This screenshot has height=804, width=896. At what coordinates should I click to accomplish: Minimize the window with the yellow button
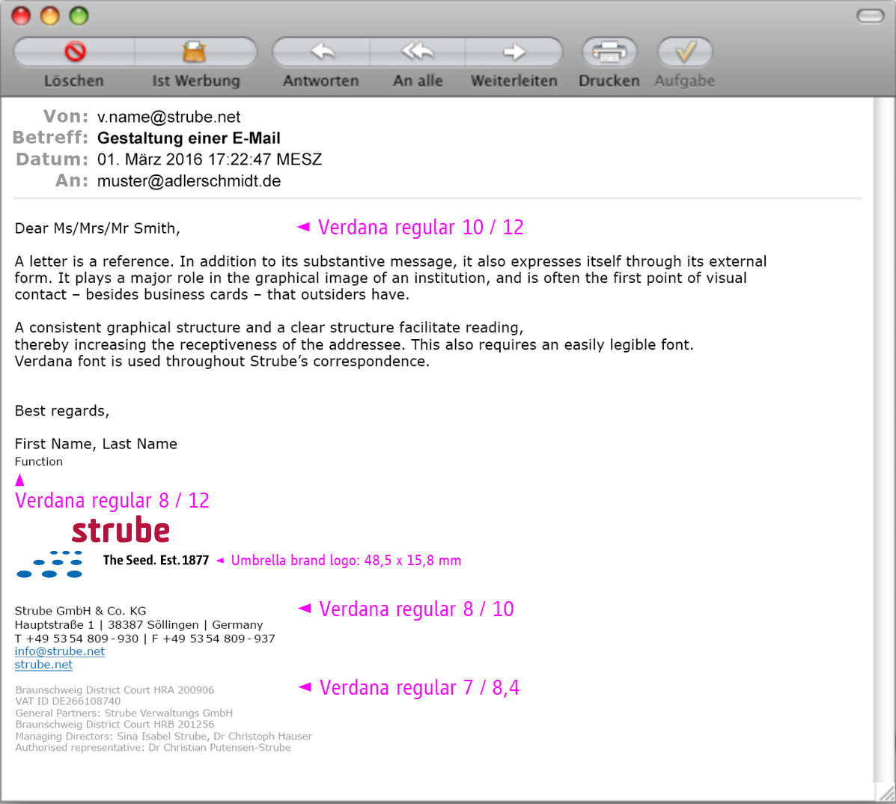(50, 16)
